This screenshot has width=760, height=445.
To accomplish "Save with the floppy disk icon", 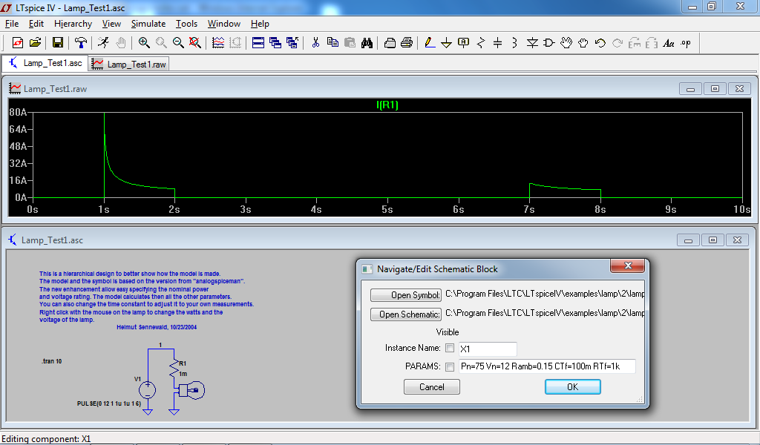I will tap(58, 43).
